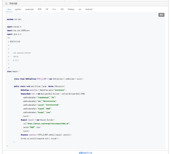Screen dimensions: 171x154
Task: Switch to the python tab
Action: coord(18,9)
